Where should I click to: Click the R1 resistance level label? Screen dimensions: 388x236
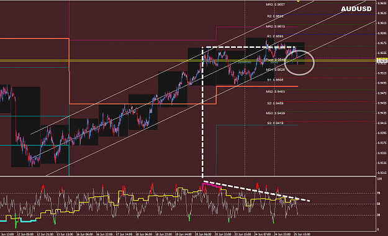[x=275, y=36]
